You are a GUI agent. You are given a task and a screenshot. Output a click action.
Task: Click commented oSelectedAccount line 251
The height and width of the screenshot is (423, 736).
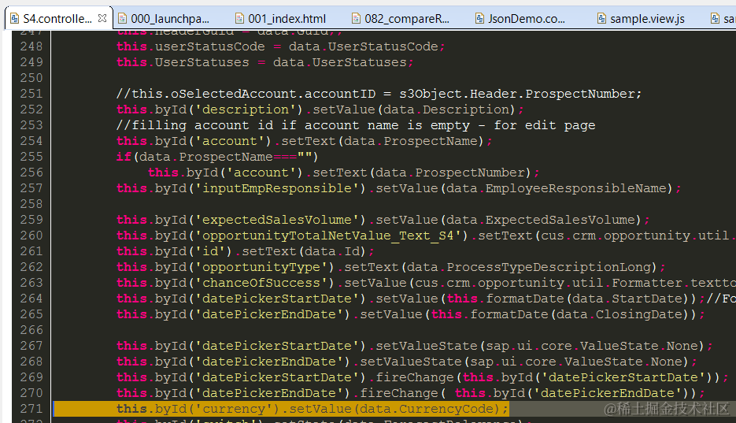tap(379, 94)
